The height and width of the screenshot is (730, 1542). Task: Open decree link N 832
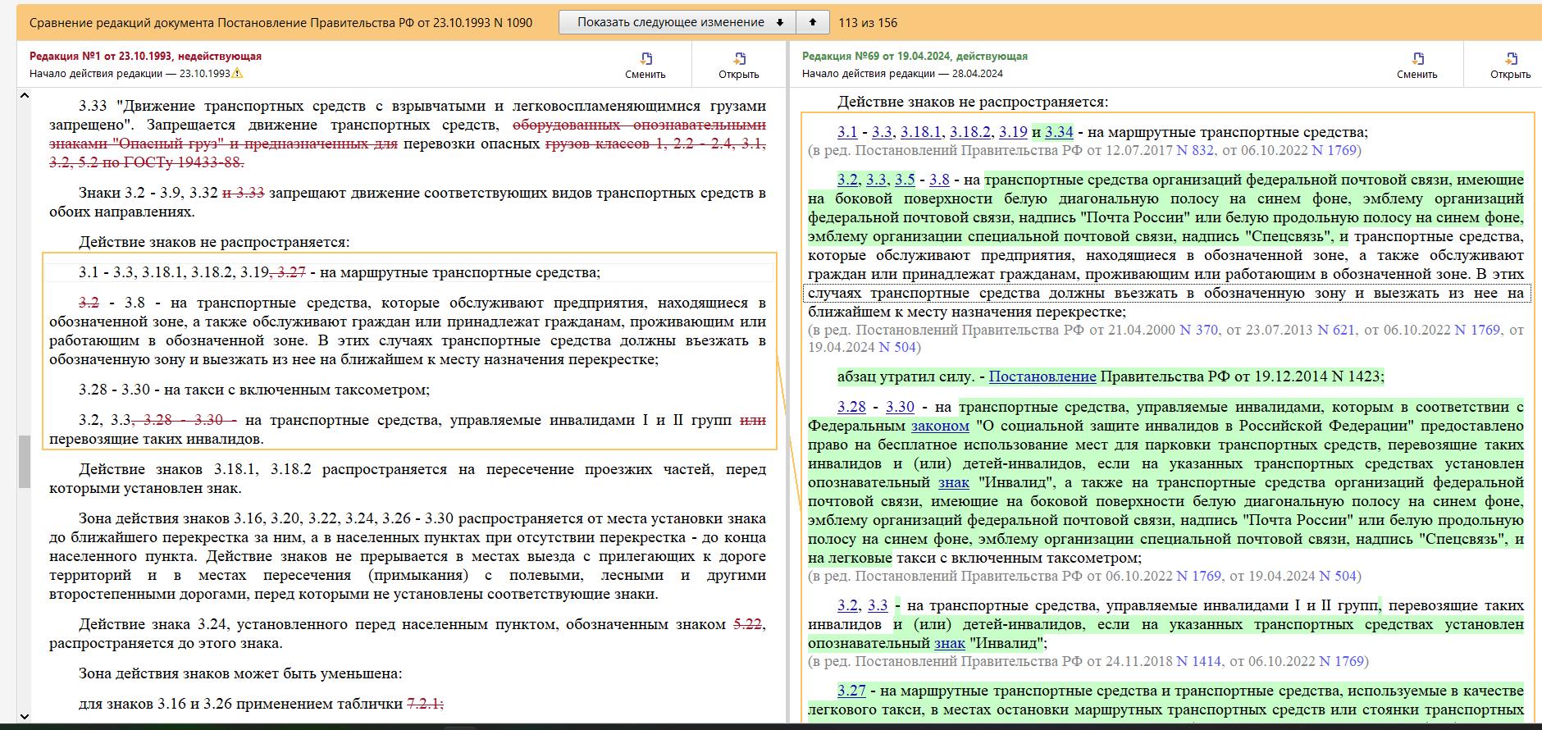(x=1195, y=150)
